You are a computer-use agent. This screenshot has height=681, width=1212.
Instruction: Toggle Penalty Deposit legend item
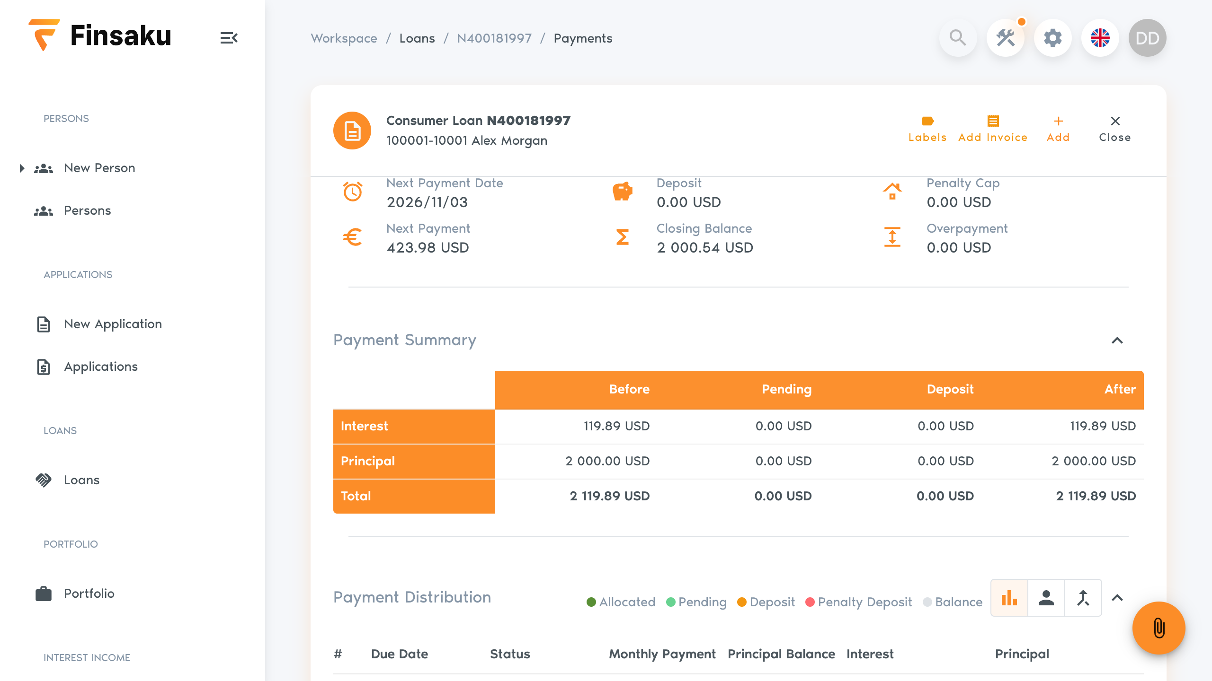pos(858,602)
